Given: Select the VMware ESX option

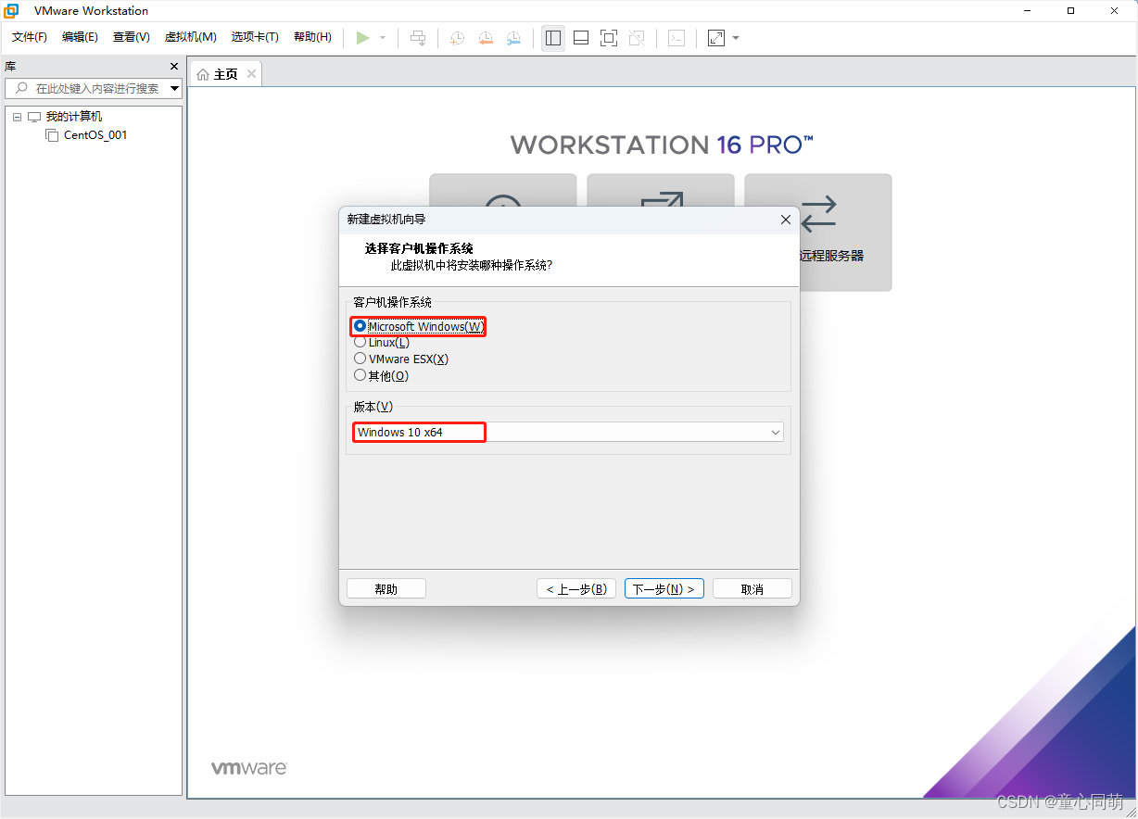Looking at the screenshot, I should pos(360,359).
